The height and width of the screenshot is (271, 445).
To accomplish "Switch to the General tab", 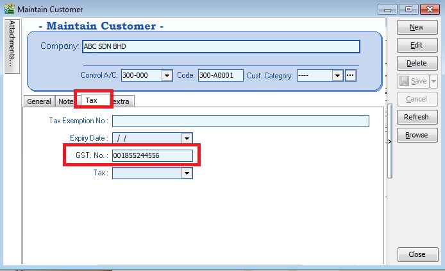I will [39, 101].
